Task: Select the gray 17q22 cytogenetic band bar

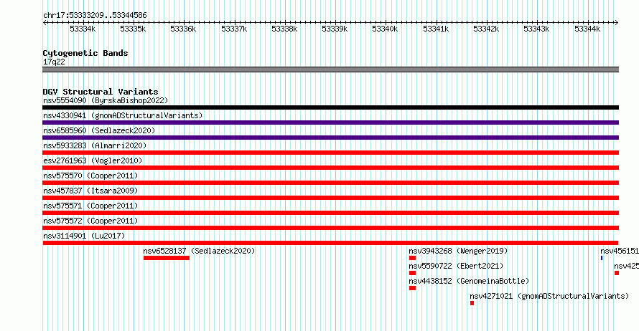Action: 330,69
